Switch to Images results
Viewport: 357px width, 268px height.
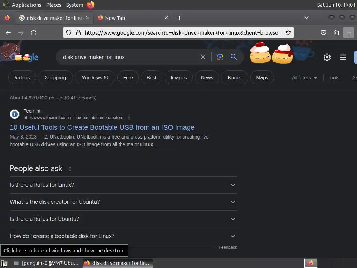[178, 77]
